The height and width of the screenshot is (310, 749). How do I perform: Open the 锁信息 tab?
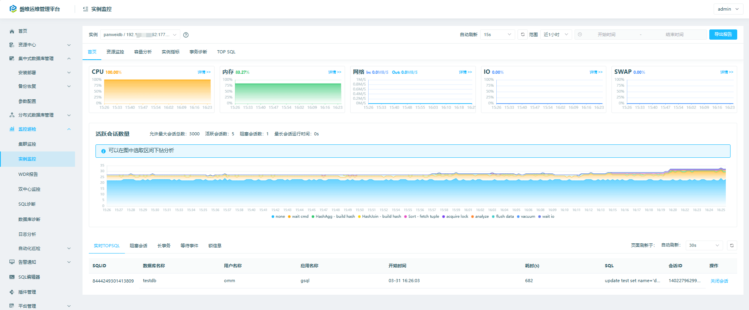215,246
